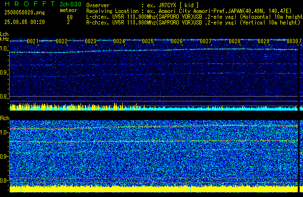
Task: Click the filename 2508050020.png
Action: tap(25, 12)
